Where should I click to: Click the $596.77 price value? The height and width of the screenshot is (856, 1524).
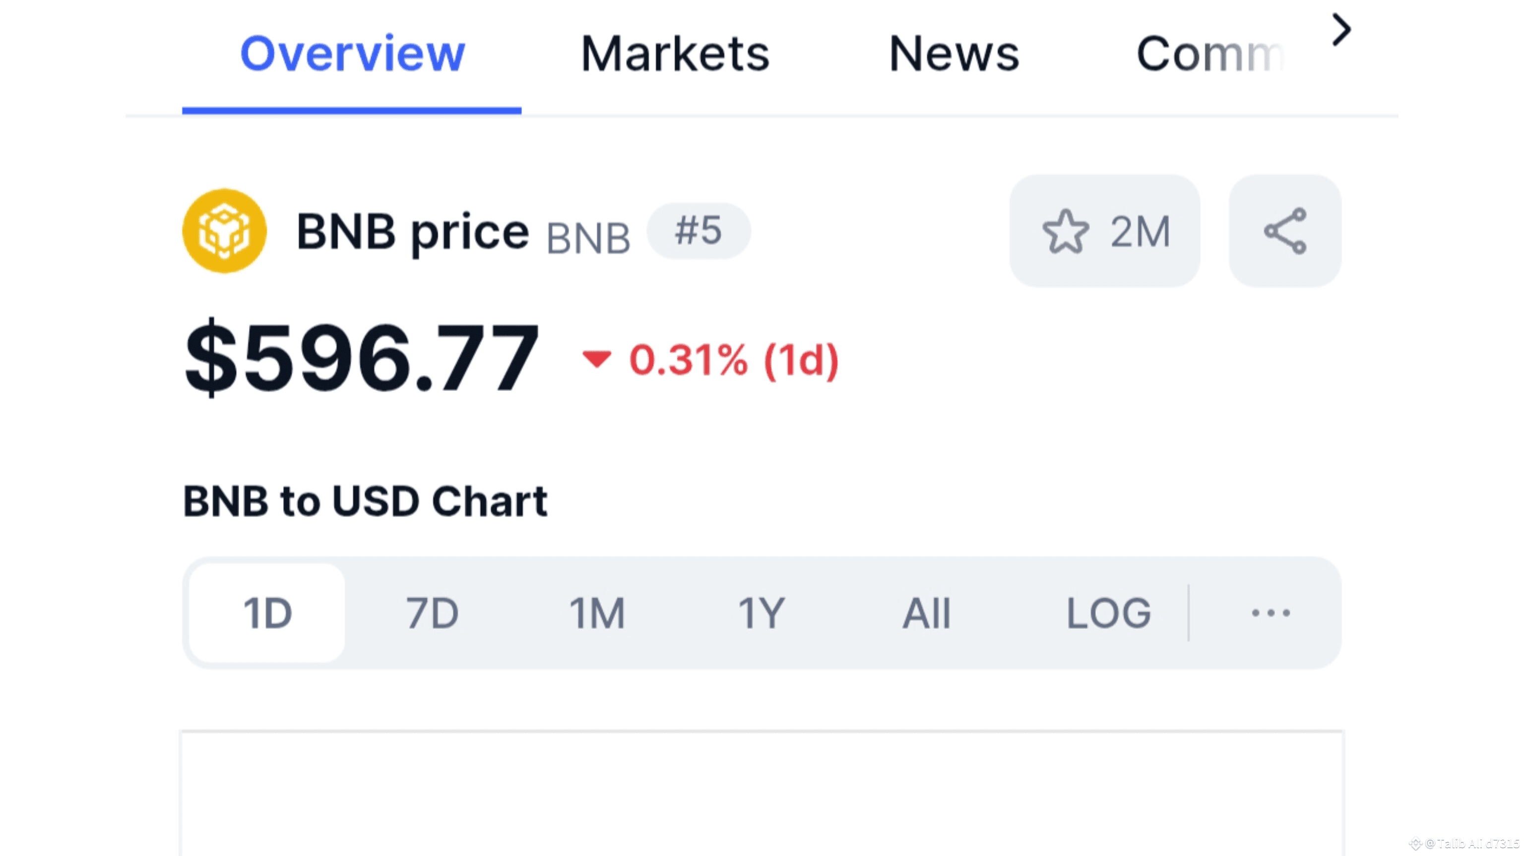362,359
